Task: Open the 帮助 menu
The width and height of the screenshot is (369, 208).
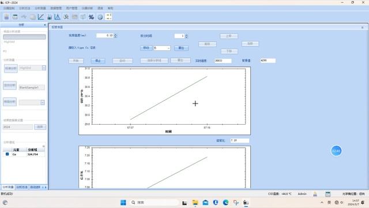Action: click(x=110, y=8)
